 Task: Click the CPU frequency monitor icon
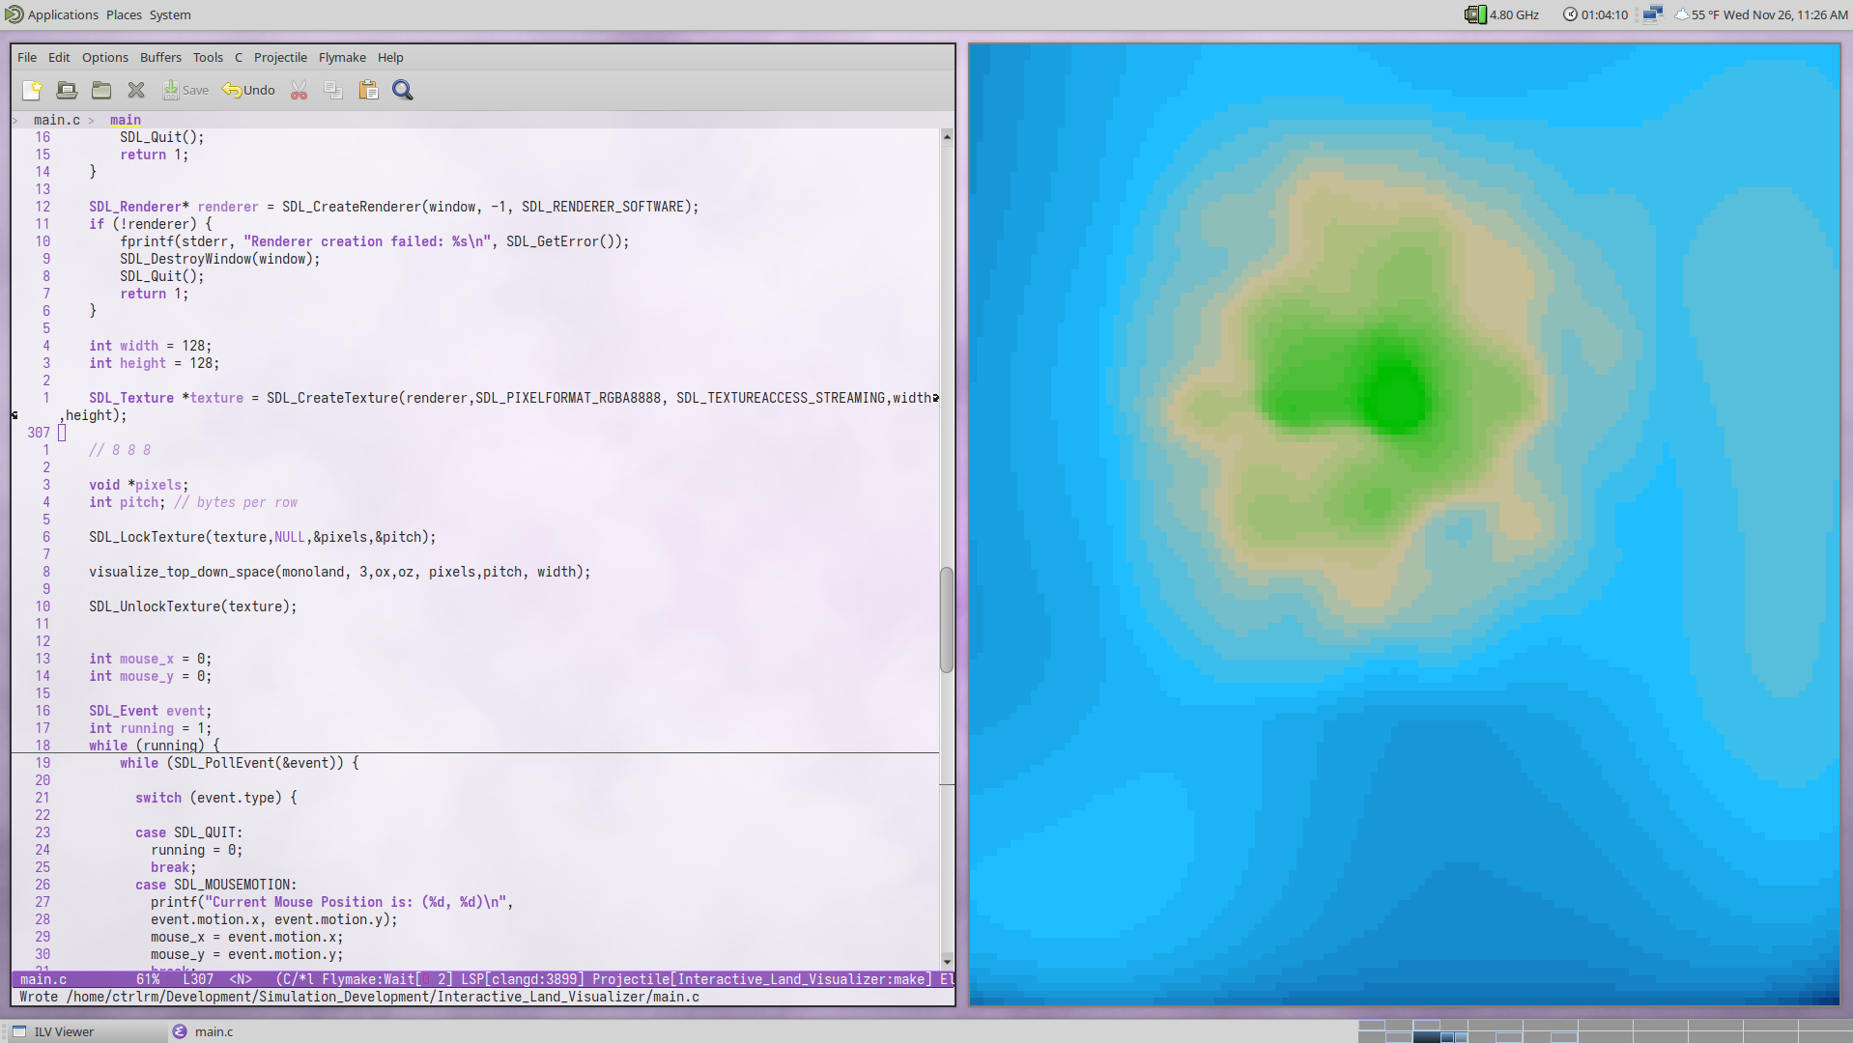coord(1475,14)
